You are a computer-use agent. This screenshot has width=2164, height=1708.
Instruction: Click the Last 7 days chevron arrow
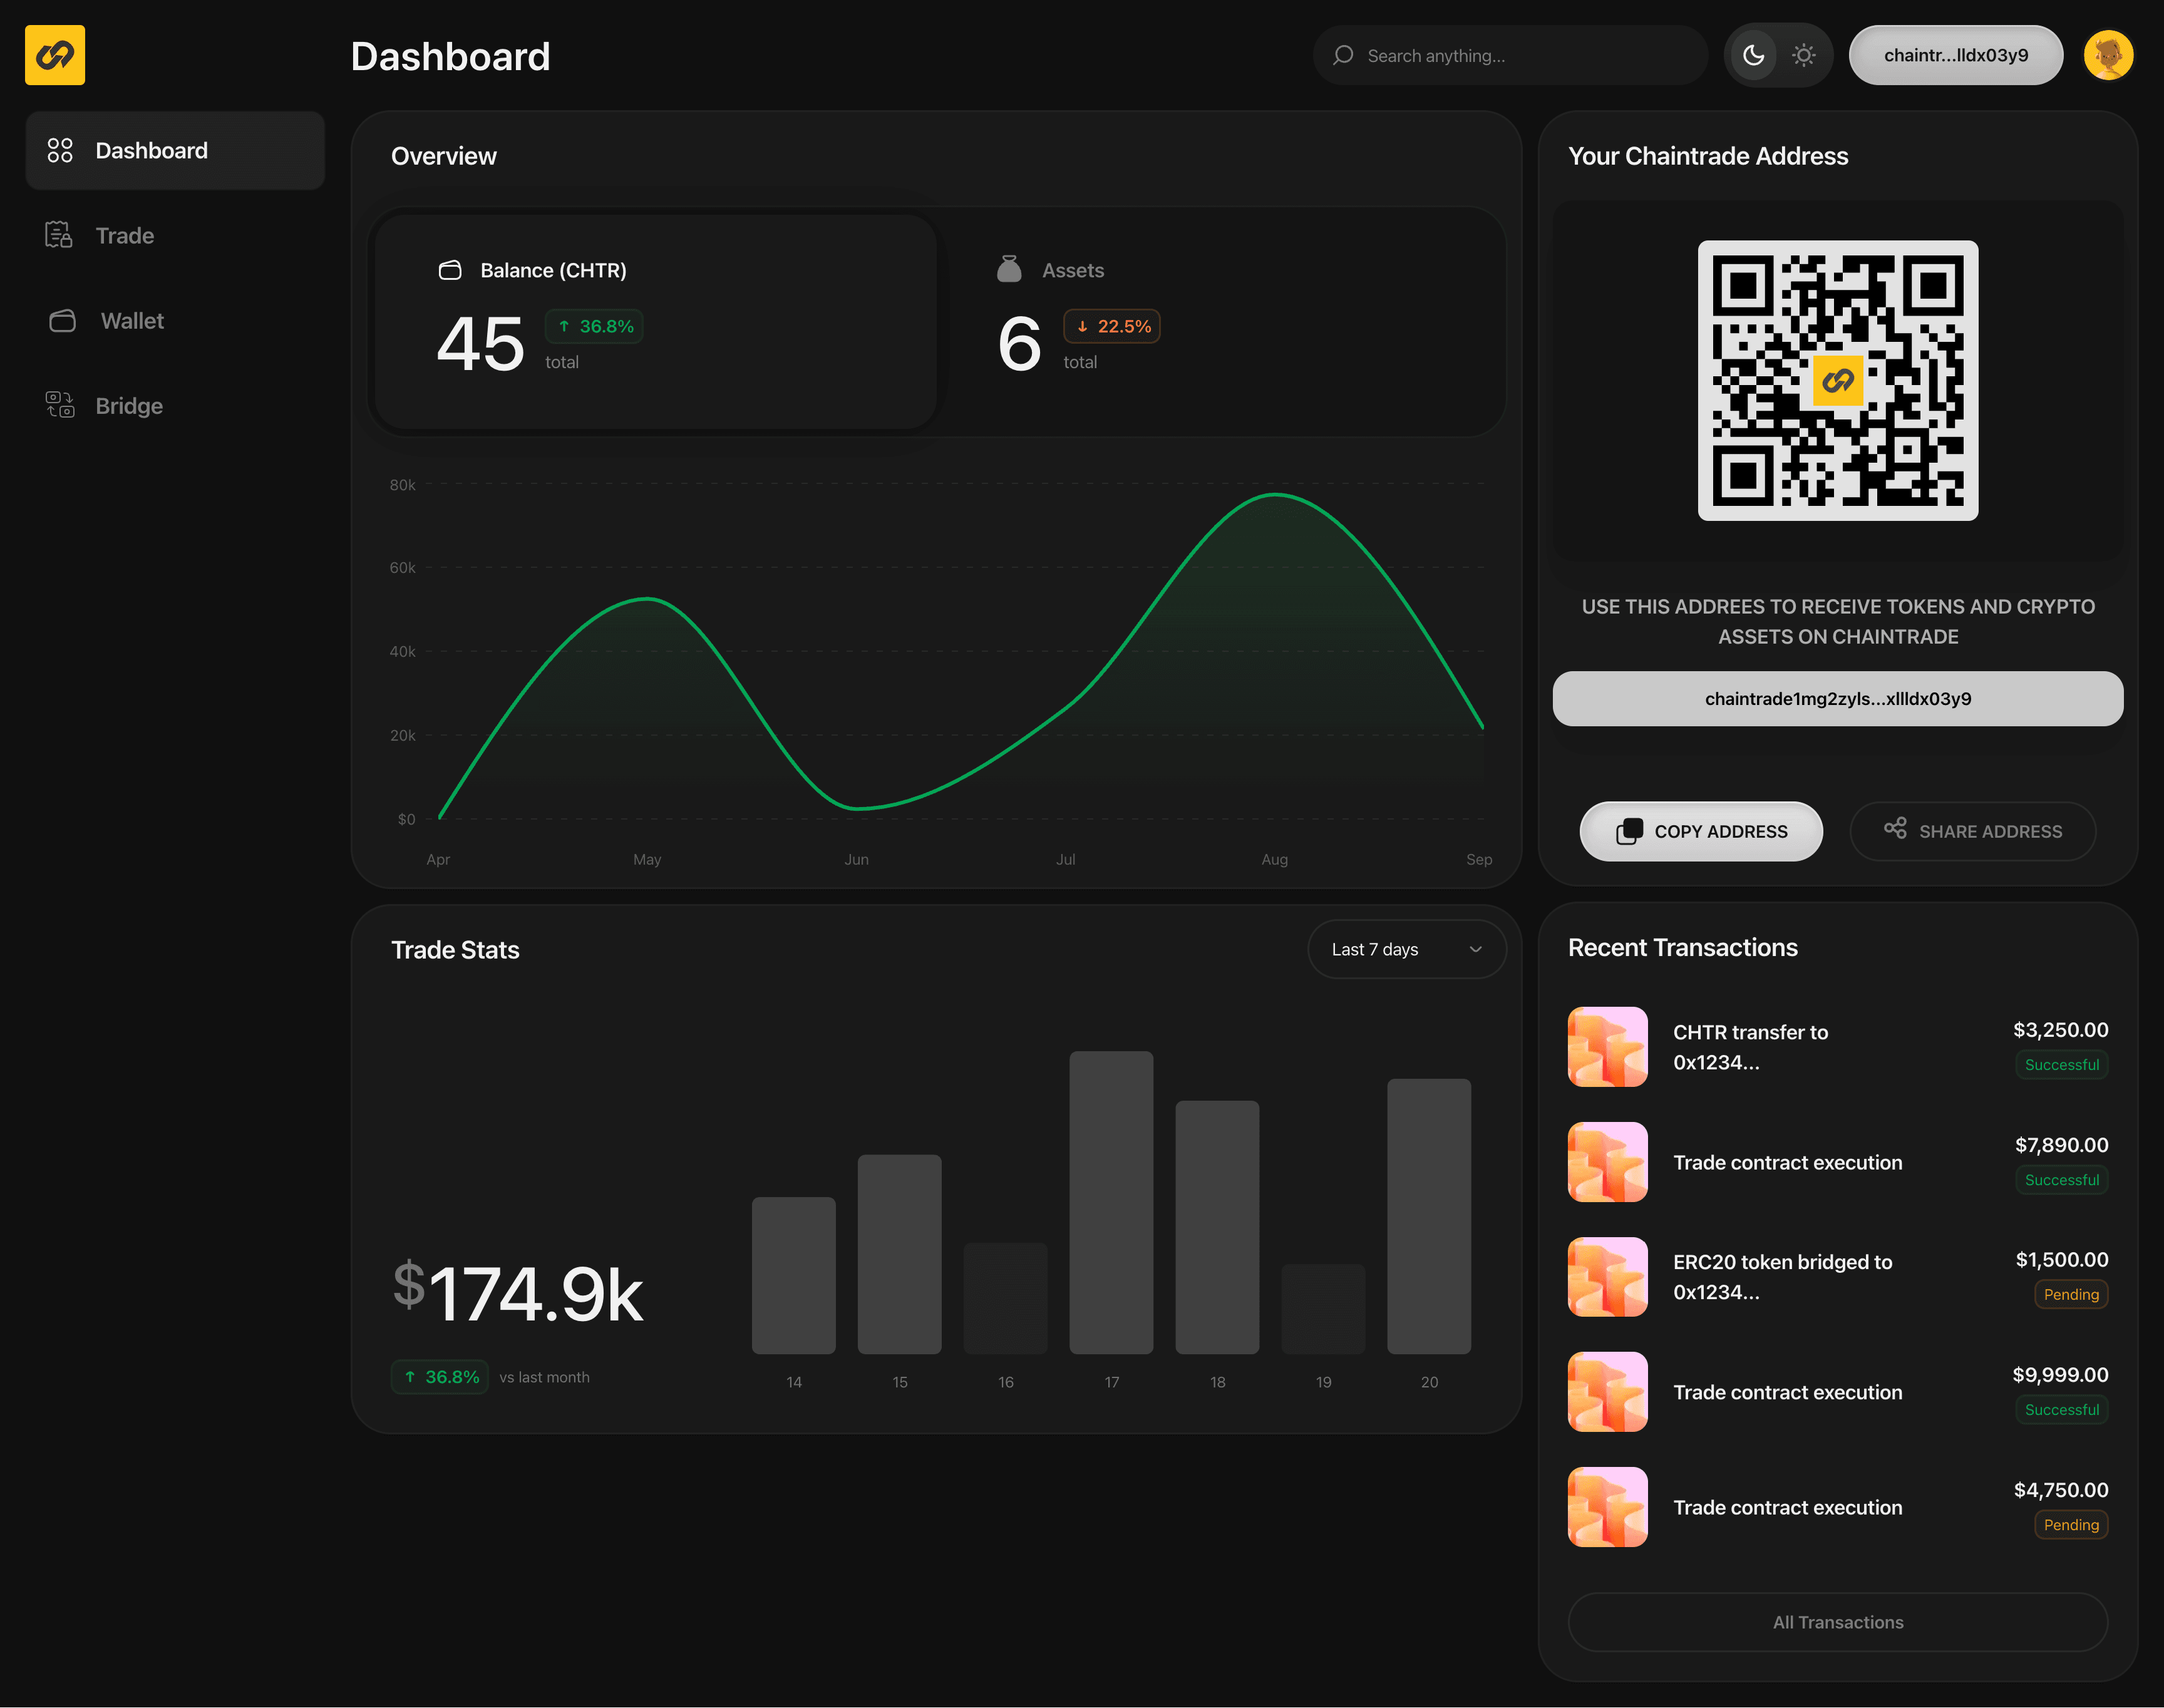(1475, 949)
